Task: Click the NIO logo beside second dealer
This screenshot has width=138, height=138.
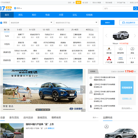Action: pos(91,85)
